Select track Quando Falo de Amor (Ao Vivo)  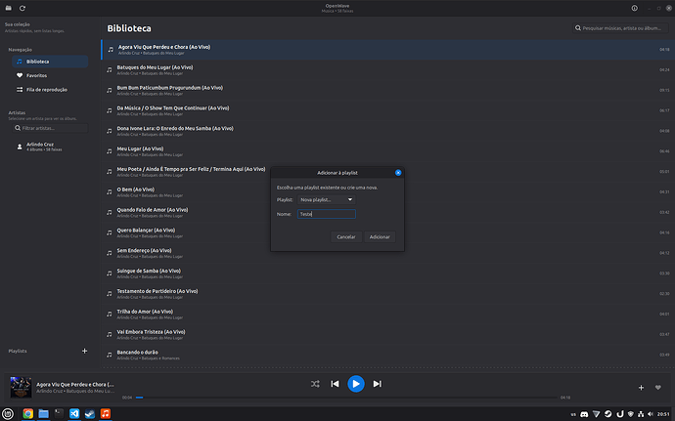coord(387,212)
